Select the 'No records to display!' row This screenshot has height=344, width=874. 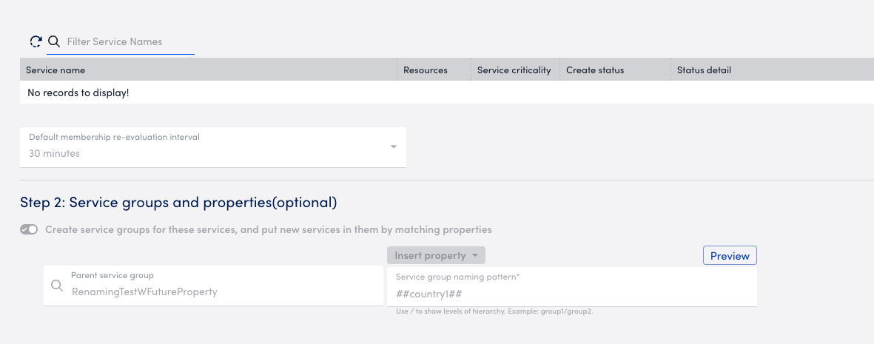pyautogui.click(x=447, y=92)
